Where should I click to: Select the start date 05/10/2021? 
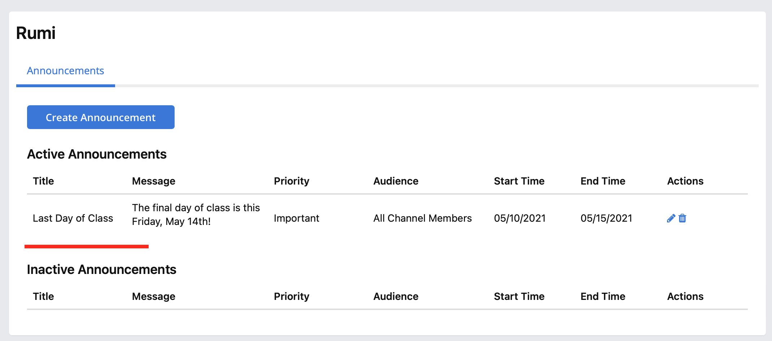pos(520,218)
